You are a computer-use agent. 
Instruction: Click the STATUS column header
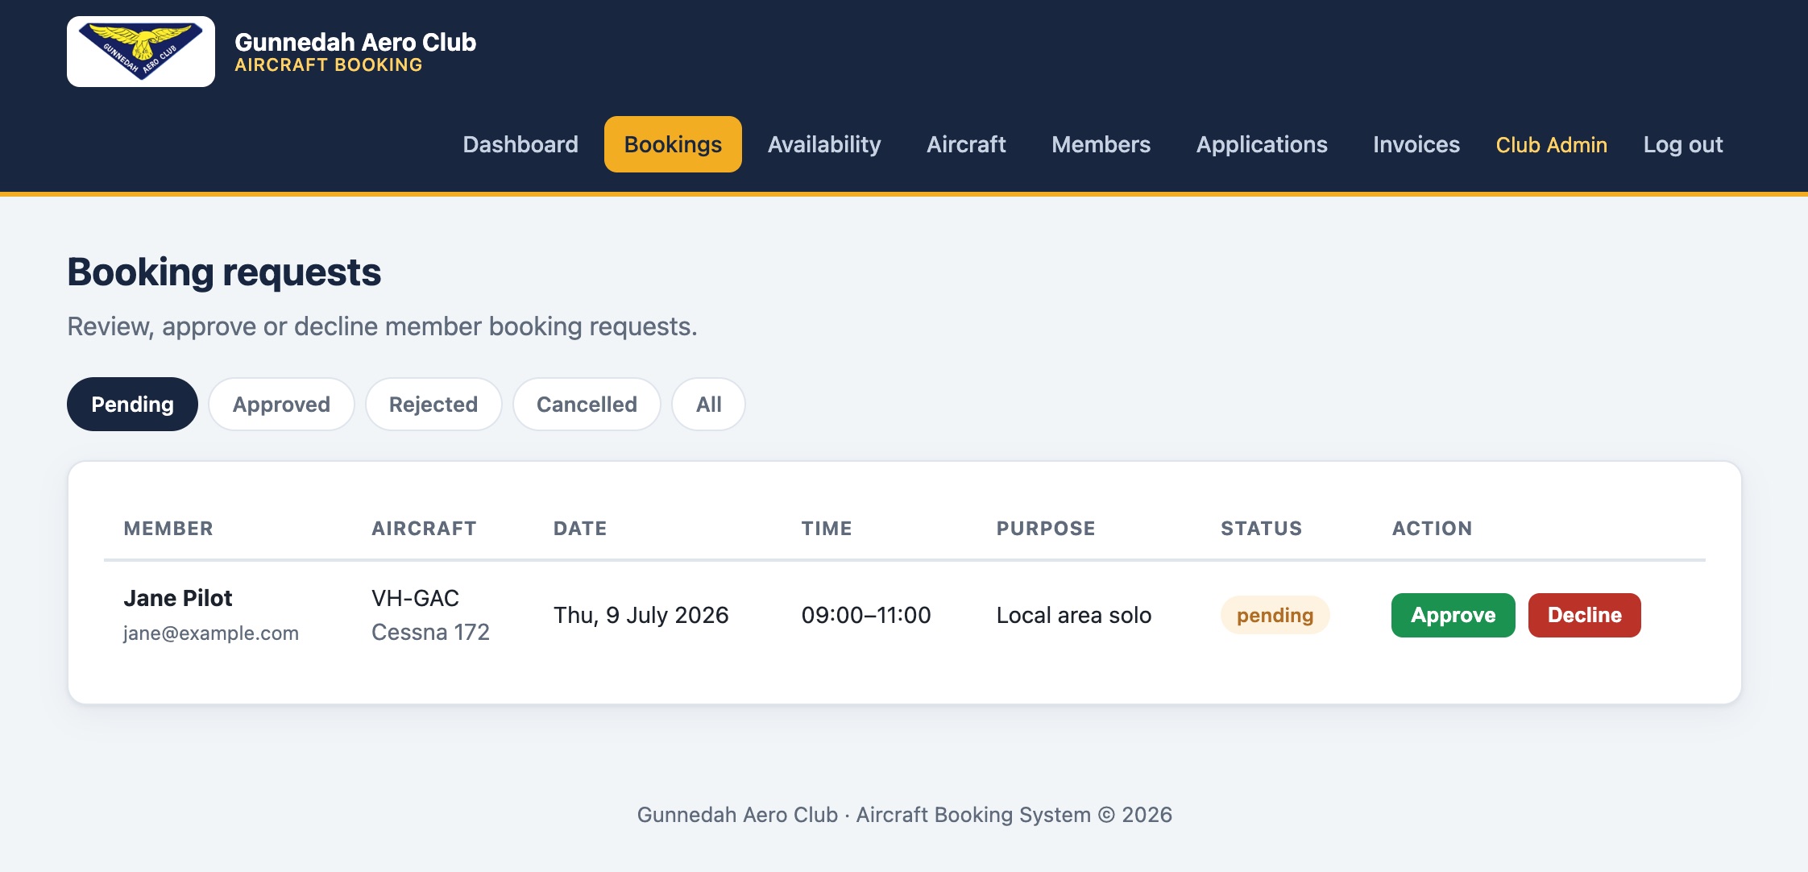tap(1261, 529)
